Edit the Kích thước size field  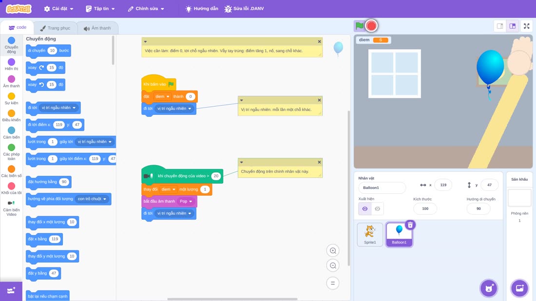425,209
